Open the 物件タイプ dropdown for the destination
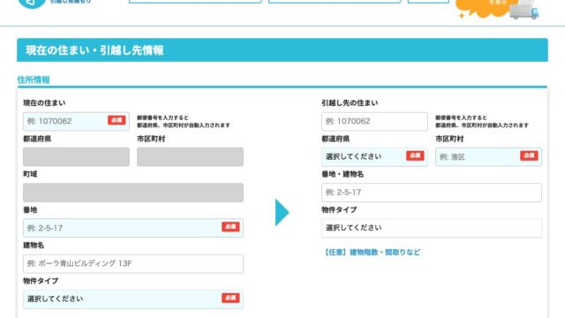Screen dimensions: 565x318 pyautogui.click(x=432, y=228)
